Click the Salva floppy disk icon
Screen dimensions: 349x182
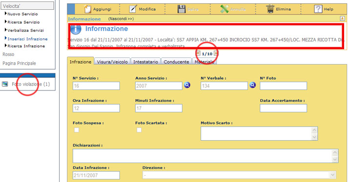coord(182,9)
